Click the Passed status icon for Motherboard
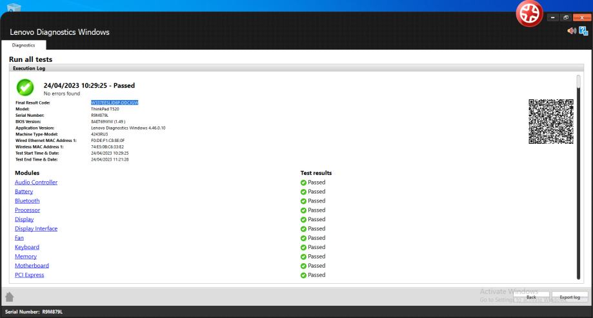Image resolution: width=593 pixels, height=318 pixels. click(303, 266)
